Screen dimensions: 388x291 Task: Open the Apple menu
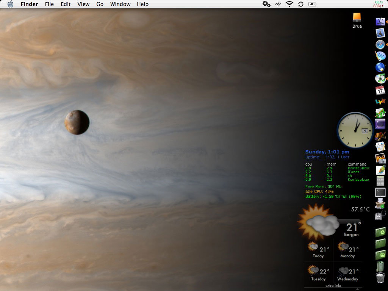pyautogui.click(x=10, y=4)
